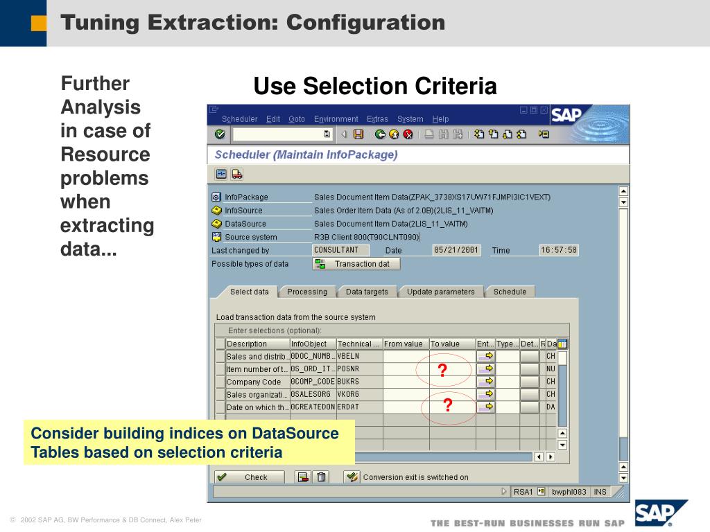Image resolution: width=710 pixels, height=532 pixels.
Task: Expand status bar via small triangle
Action: (x=504, y=491)
